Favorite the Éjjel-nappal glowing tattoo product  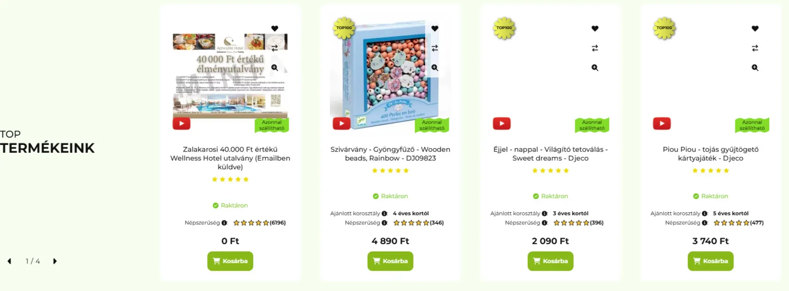pos(595,28)
